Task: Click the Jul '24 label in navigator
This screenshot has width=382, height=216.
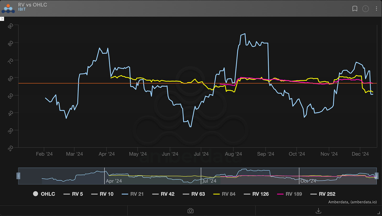Action: pyautogui.click(x=209, y=181)
